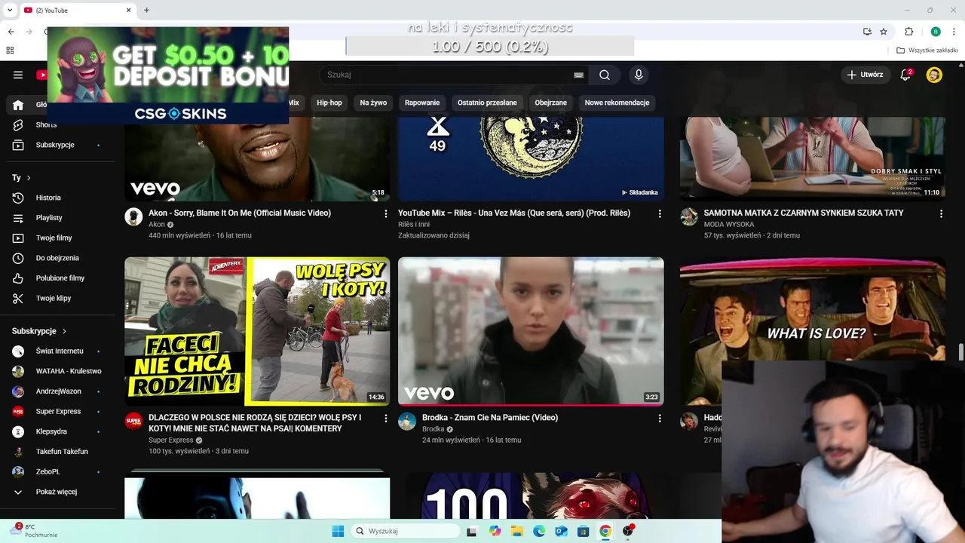Go to Home via house icon
Image resolution: width=965 pixels, height=543 pixels.
coord(18,105)
